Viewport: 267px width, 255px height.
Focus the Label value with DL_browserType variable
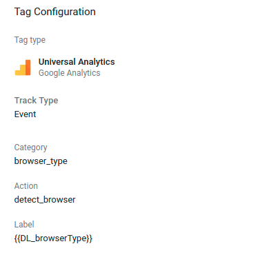(53, 238)
